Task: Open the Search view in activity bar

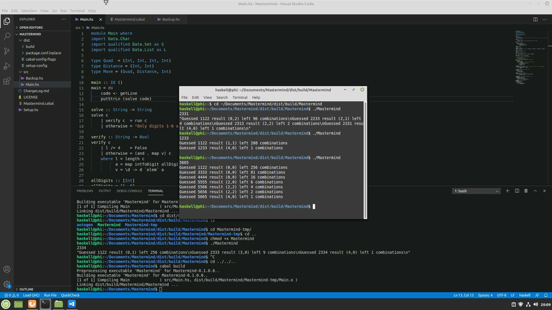Action: (x=7, y=36)
